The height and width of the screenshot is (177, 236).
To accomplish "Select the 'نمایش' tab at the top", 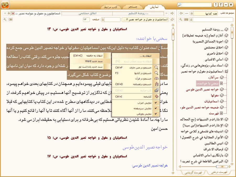I will coord(154,7).
